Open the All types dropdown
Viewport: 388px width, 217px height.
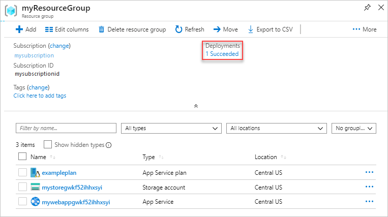pos(170,128)
